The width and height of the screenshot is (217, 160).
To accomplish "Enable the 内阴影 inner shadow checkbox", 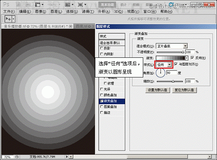I will [102, 54].
